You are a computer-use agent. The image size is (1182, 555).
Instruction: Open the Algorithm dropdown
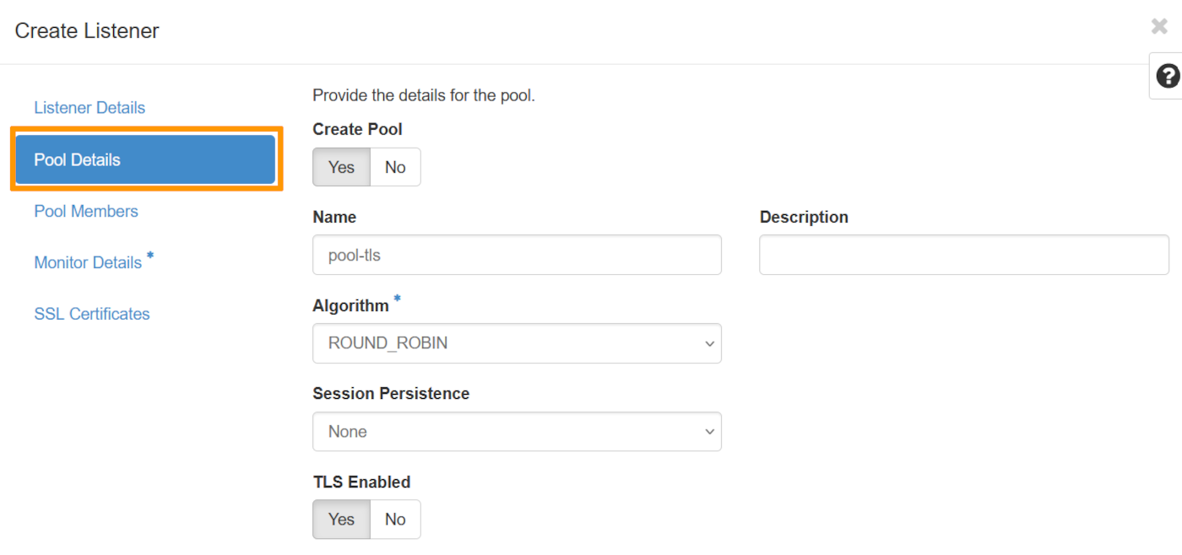pyautogui.click(x=517, y=343)
